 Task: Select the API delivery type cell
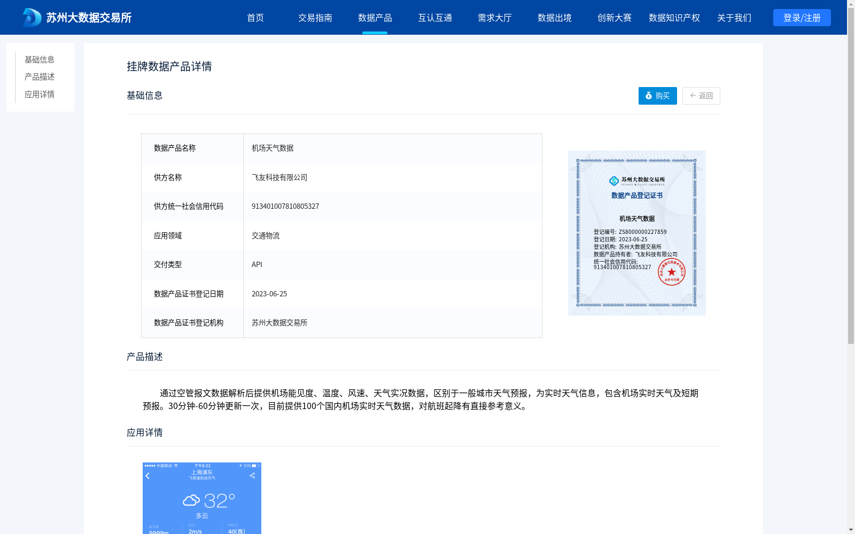click(393, 265)
